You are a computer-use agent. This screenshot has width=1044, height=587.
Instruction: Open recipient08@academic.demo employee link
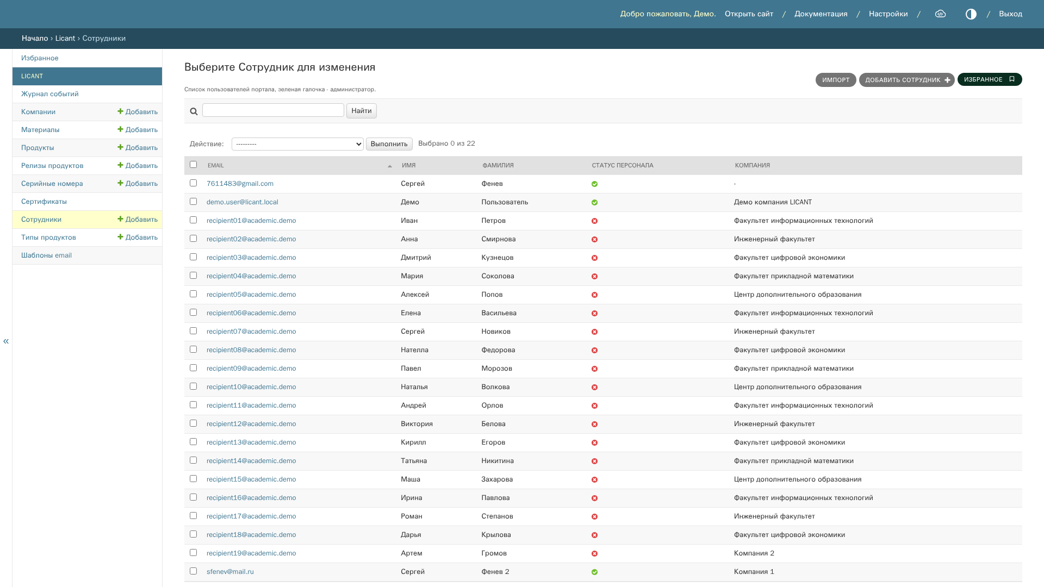tap(251, 350)
